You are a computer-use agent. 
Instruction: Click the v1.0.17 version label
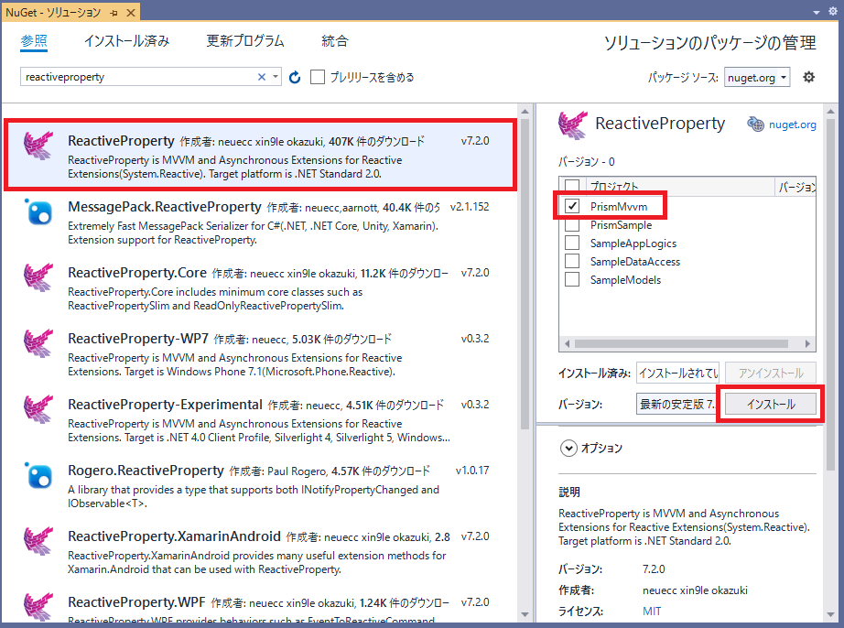pos(472,471)
